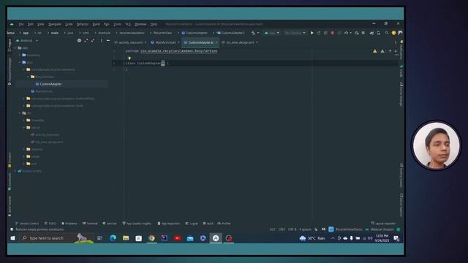Screen dimensions: 468x263
Task: Open the Layout Inspector tool window
Action: click(x=383, y=224)
